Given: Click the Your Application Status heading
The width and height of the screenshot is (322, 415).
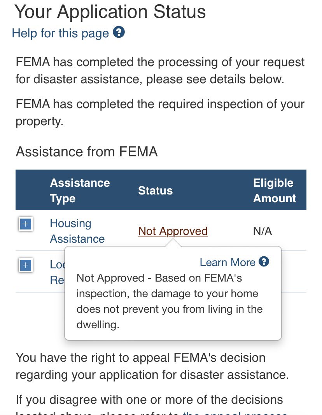Looking at the screenshot, I should [110, 12].
